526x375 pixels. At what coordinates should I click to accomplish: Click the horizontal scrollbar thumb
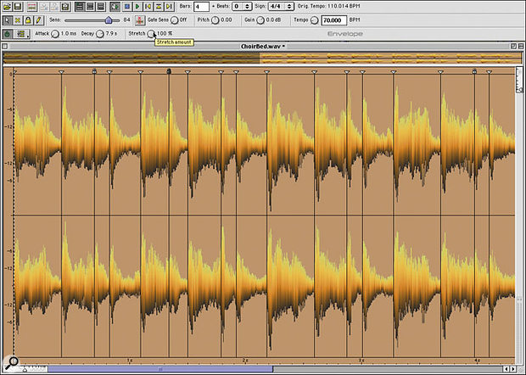[160, 369]
